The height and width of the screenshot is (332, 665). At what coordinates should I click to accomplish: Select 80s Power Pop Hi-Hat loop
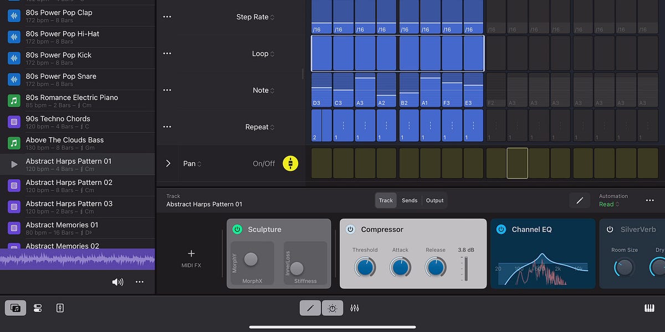pyautogui.click(x=78, y=37)
